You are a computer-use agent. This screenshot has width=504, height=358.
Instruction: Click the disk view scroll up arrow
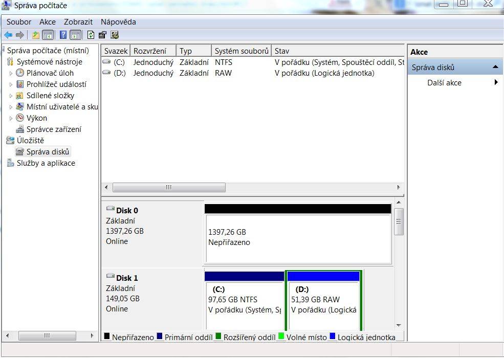coord(399,203)
